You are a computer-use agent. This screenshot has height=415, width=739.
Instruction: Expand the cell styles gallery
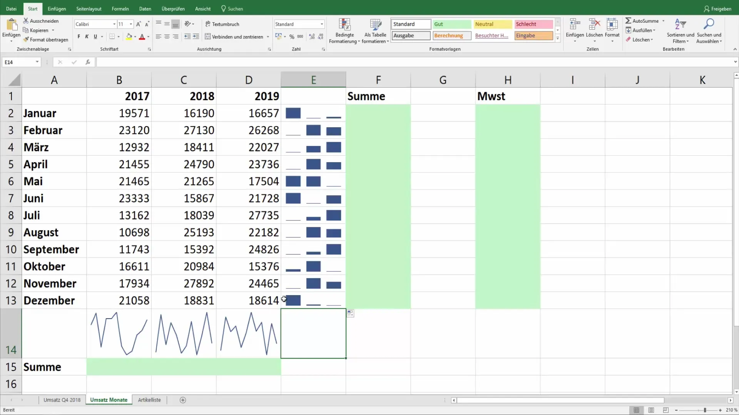[x=557, y=38]
